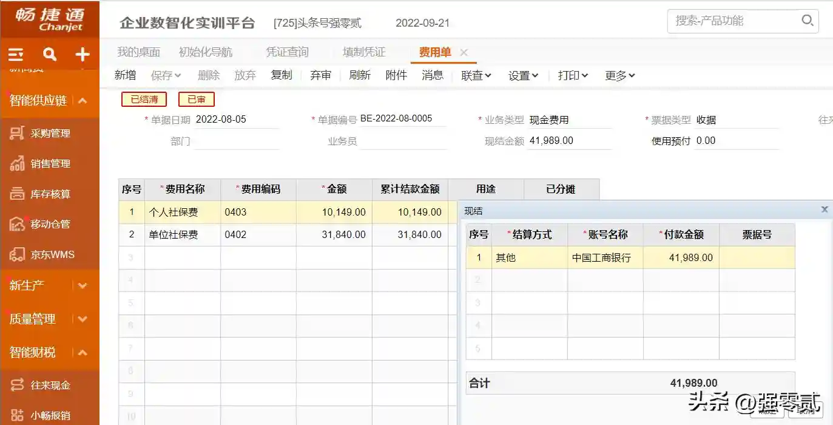
Task: Open the 打印 dropdown in toolbar
Action: point(573,75)
